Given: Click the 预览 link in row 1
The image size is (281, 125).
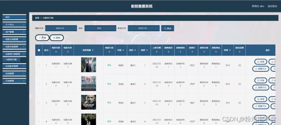Looking at the screenshot, I should coord(109,65).
